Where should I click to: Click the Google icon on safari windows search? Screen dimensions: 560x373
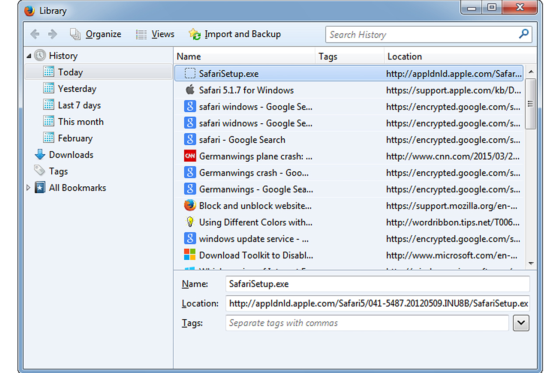coord(190,106)
